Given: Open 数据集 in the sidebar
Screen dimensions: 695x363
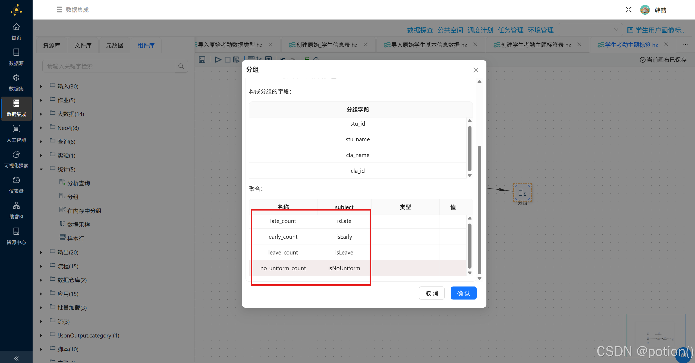Looking at the screenshot, I should pyautogui.click(x=16, y=83).
